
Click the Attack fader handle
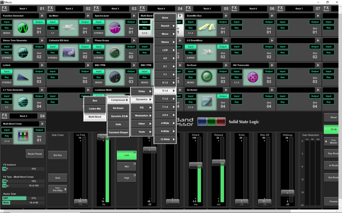[196, 165]
